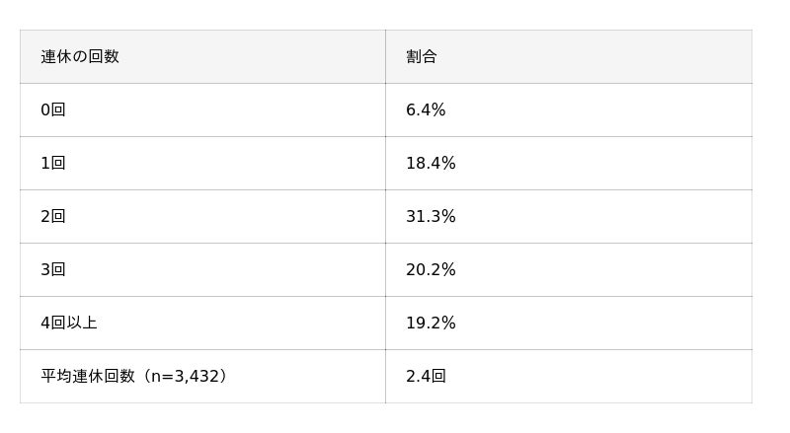Click the 回数 word in the header
The height and width of the screenshot is (433, 790).
click(x=104, y=56)
